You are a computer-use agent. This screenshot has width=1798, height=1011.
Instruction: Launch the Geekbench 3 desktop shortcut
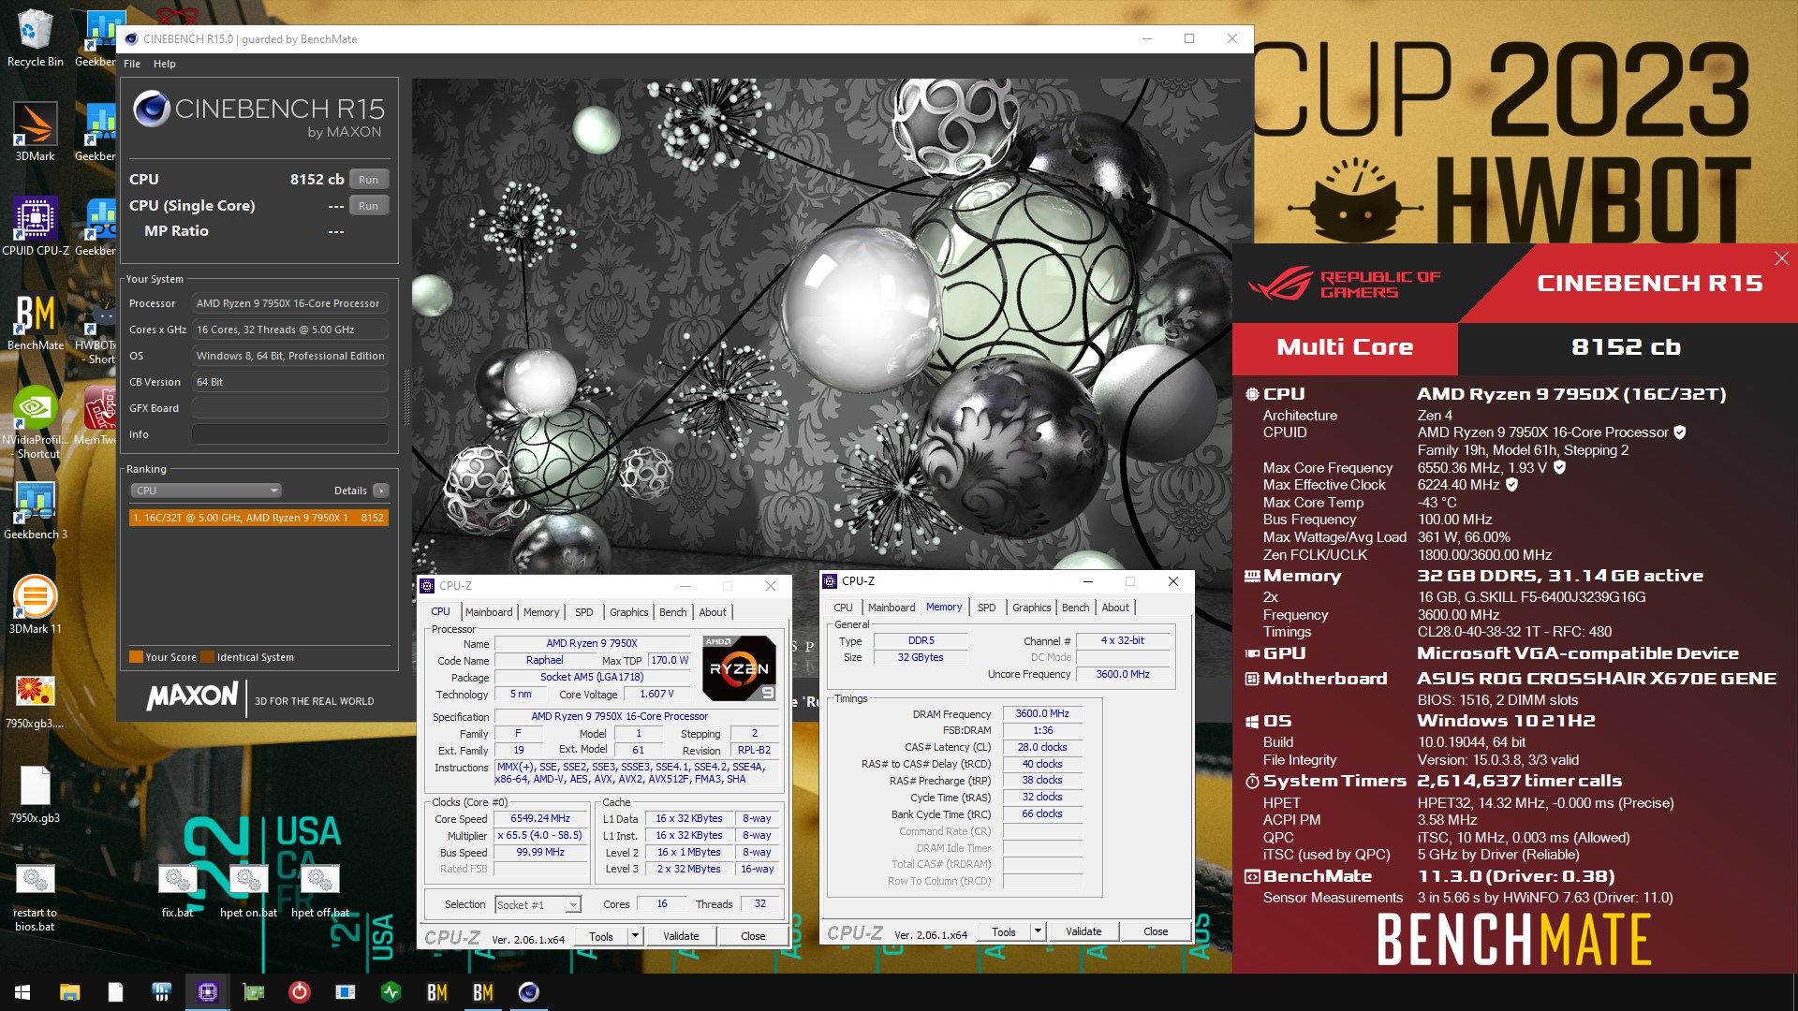35,510
